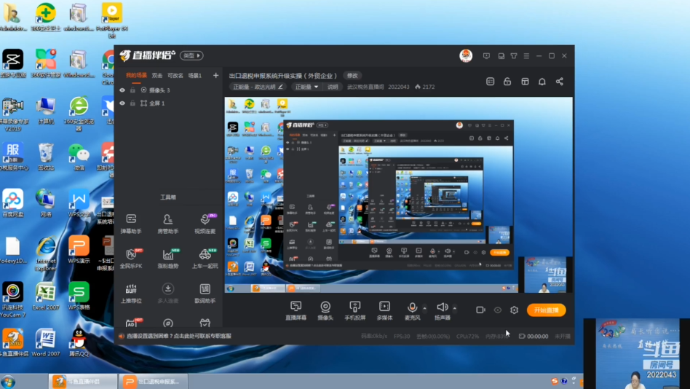The width and height of the screenshot is (690, 389).
Task: Click the user avatar in title bar
Action: (x=466, y=55)
